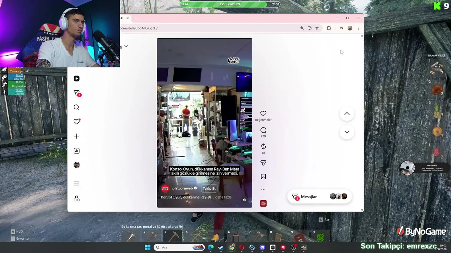Open the platcornweb profile link

183,188
